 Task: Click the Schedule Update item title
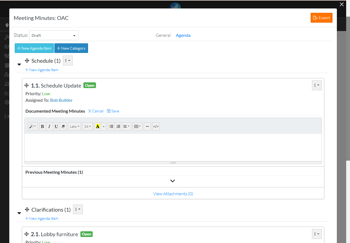click(x=61, y=86)
